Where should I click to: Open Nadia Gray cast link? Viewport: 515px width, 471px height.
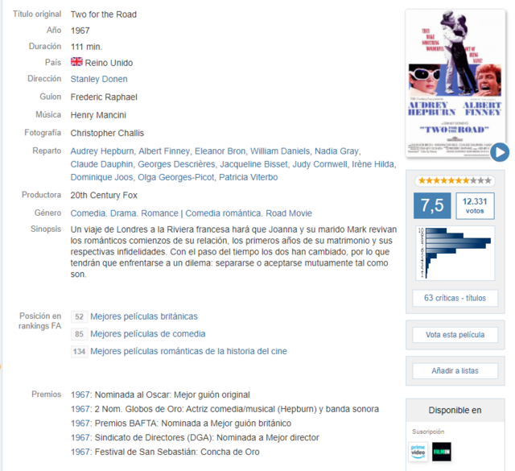[336, 151]
